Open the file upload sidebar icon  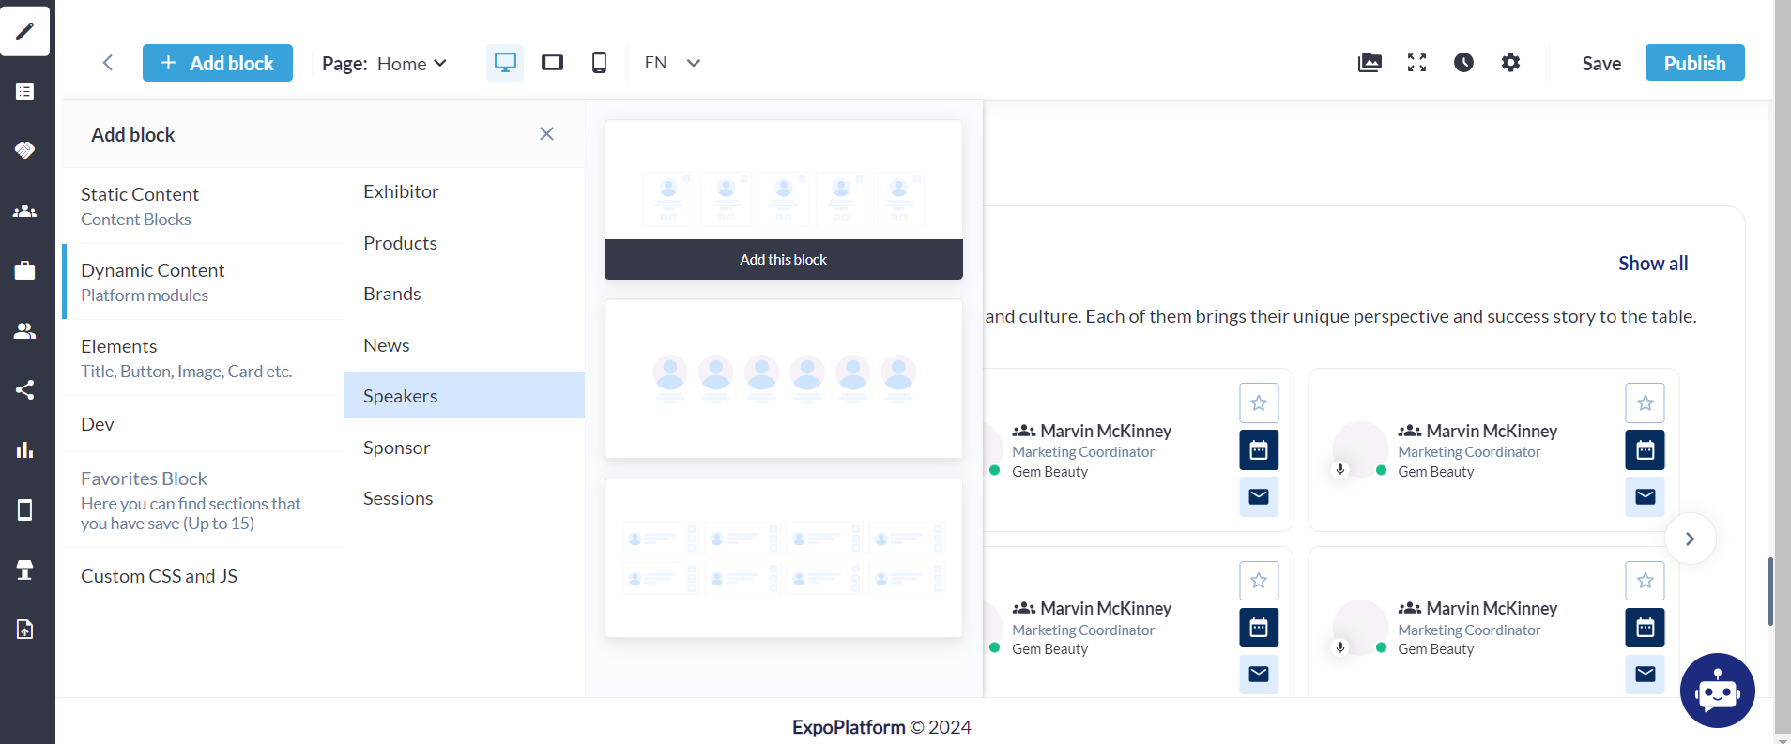(25, 629)
